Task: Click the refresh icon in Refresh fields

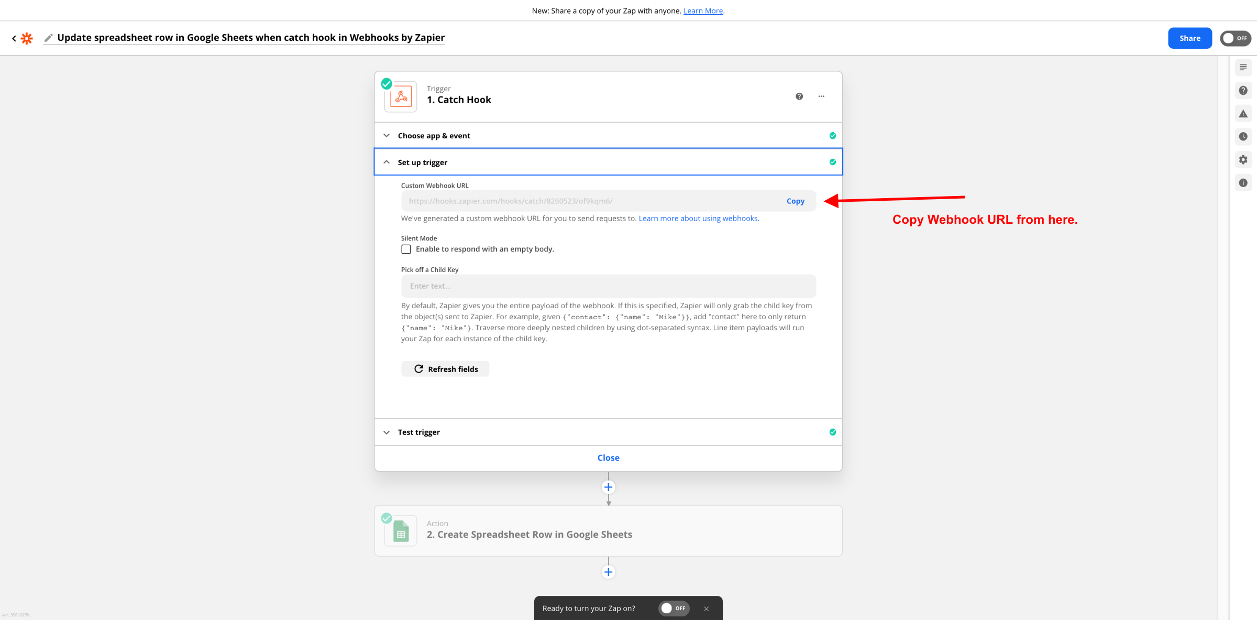Action: coord(418,369)
